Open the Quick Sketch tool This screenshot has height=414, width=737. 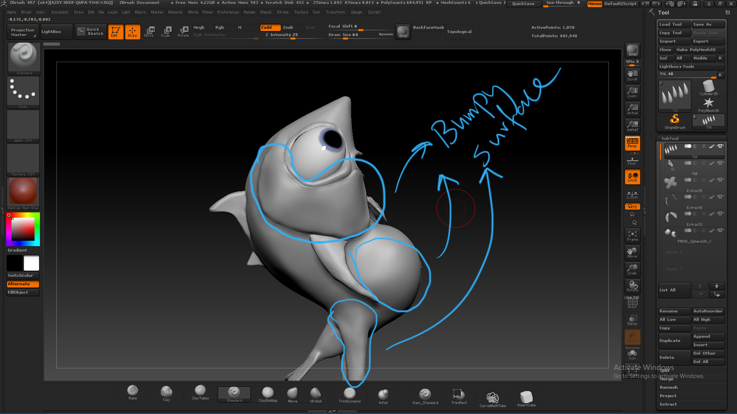(x=91, y=31)
